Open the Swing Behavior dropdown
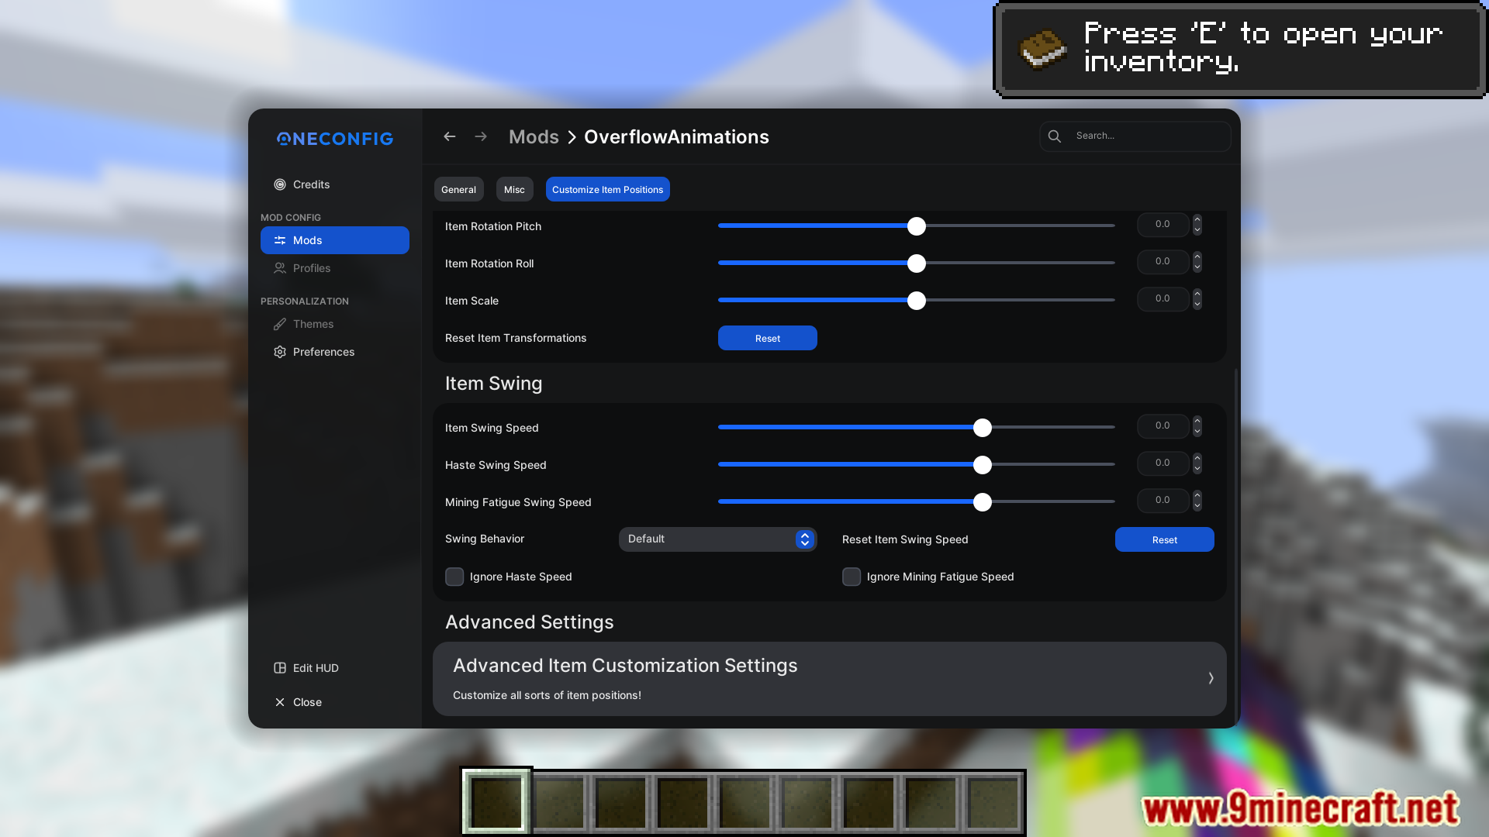 [718, 539]
